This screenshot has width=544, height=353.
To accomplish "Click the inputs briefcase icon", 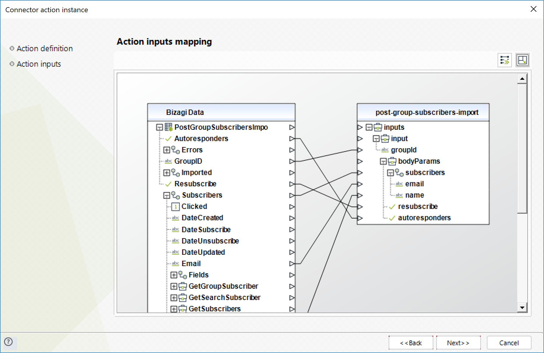I will coord(378,127).
